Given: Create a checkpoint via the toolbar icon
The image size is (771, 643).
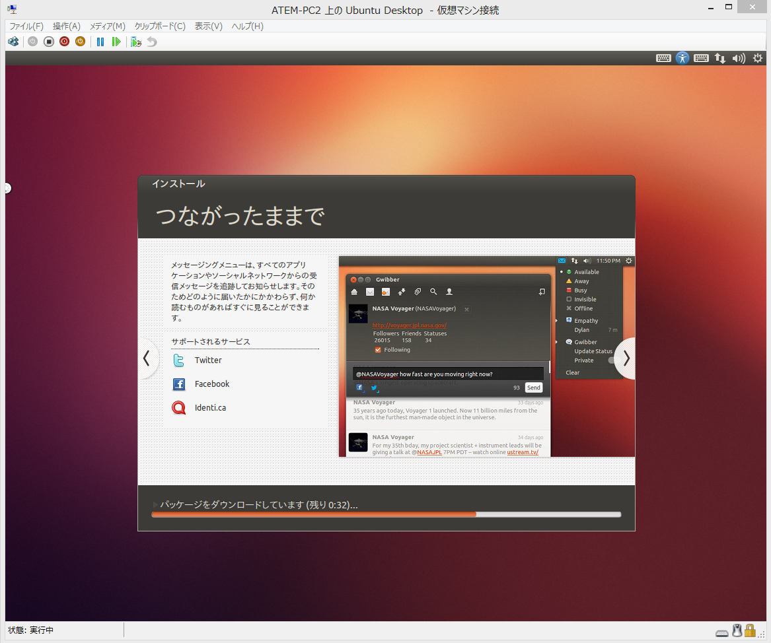Looking at the screenshot, I should tap(136, 42).
